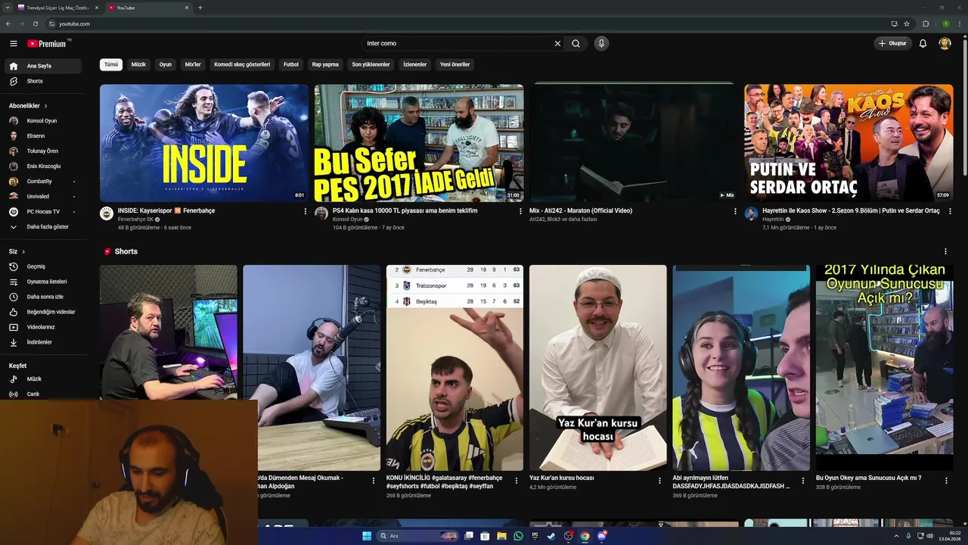Viewport: 968px width, 545px height.
Task: Switch to Trendyol Süper Lig tab
Action: tap(58, 8)
